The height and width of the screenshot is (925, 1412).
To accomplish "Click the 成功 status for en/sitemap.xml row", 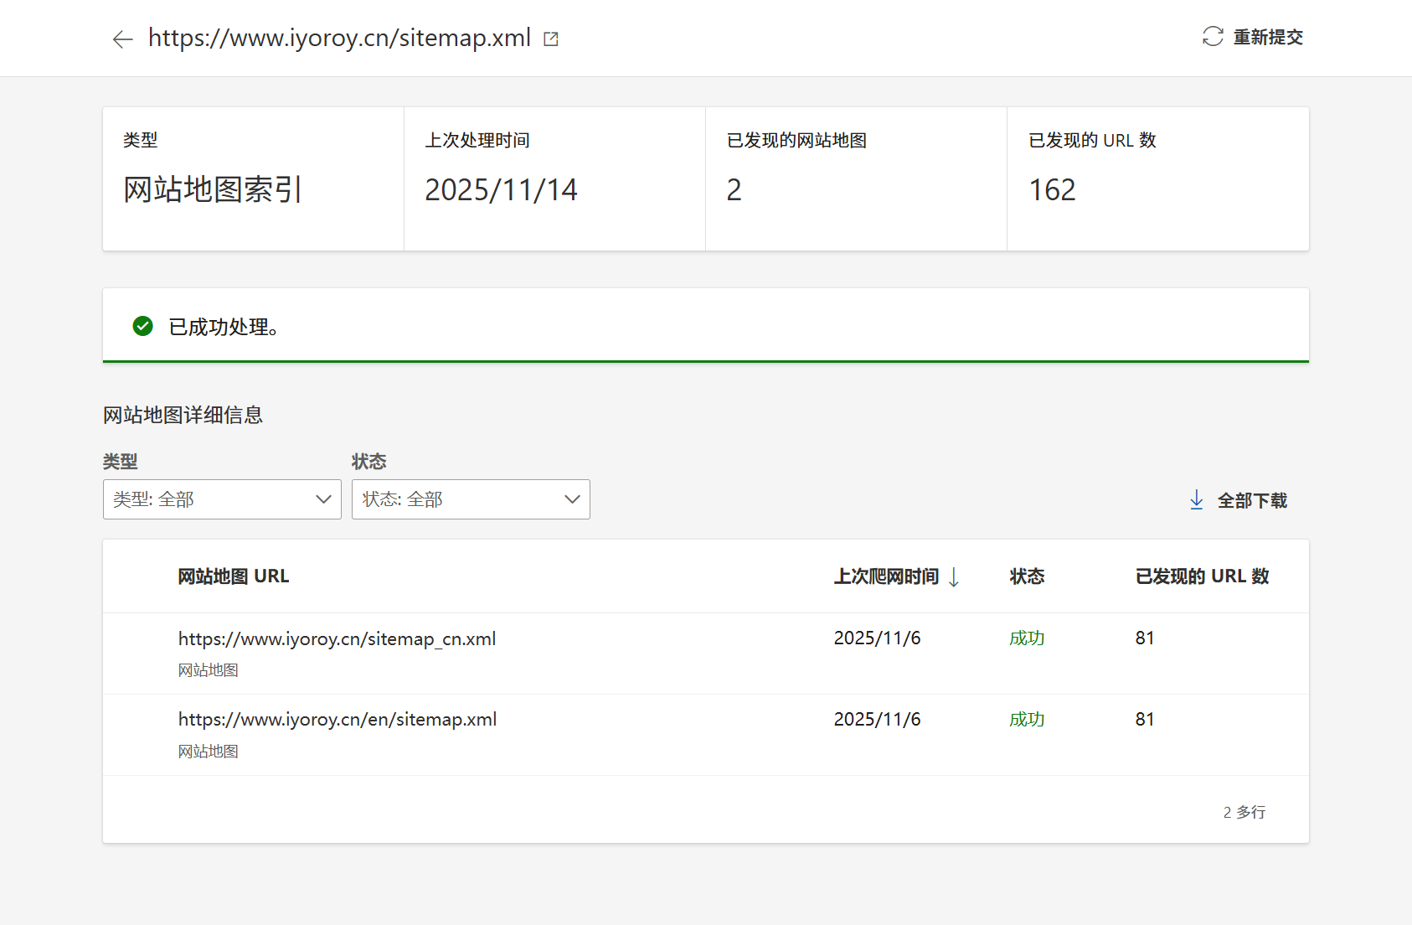I will pos(1026,719).
